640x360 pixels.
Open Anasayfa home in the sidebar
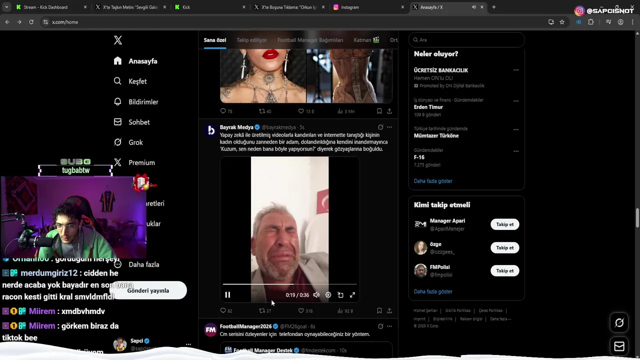point(135,61)
